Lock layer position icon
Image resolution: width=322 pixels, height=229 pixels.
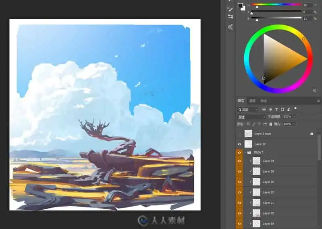(259, 124)
